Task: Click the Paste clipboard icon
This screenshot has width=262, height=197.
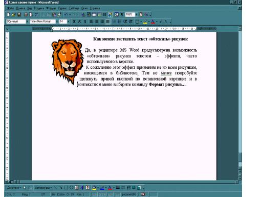Action: click(x=54, y=14)
